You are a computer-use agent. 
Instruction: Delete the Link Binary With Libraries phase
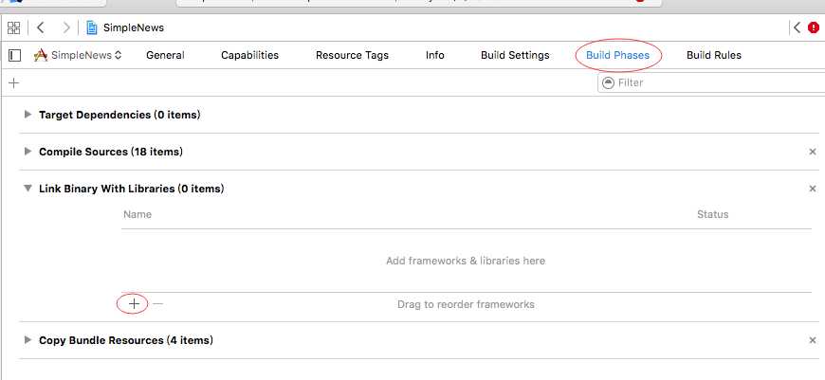pyautogui.click(x=813, y=189)
